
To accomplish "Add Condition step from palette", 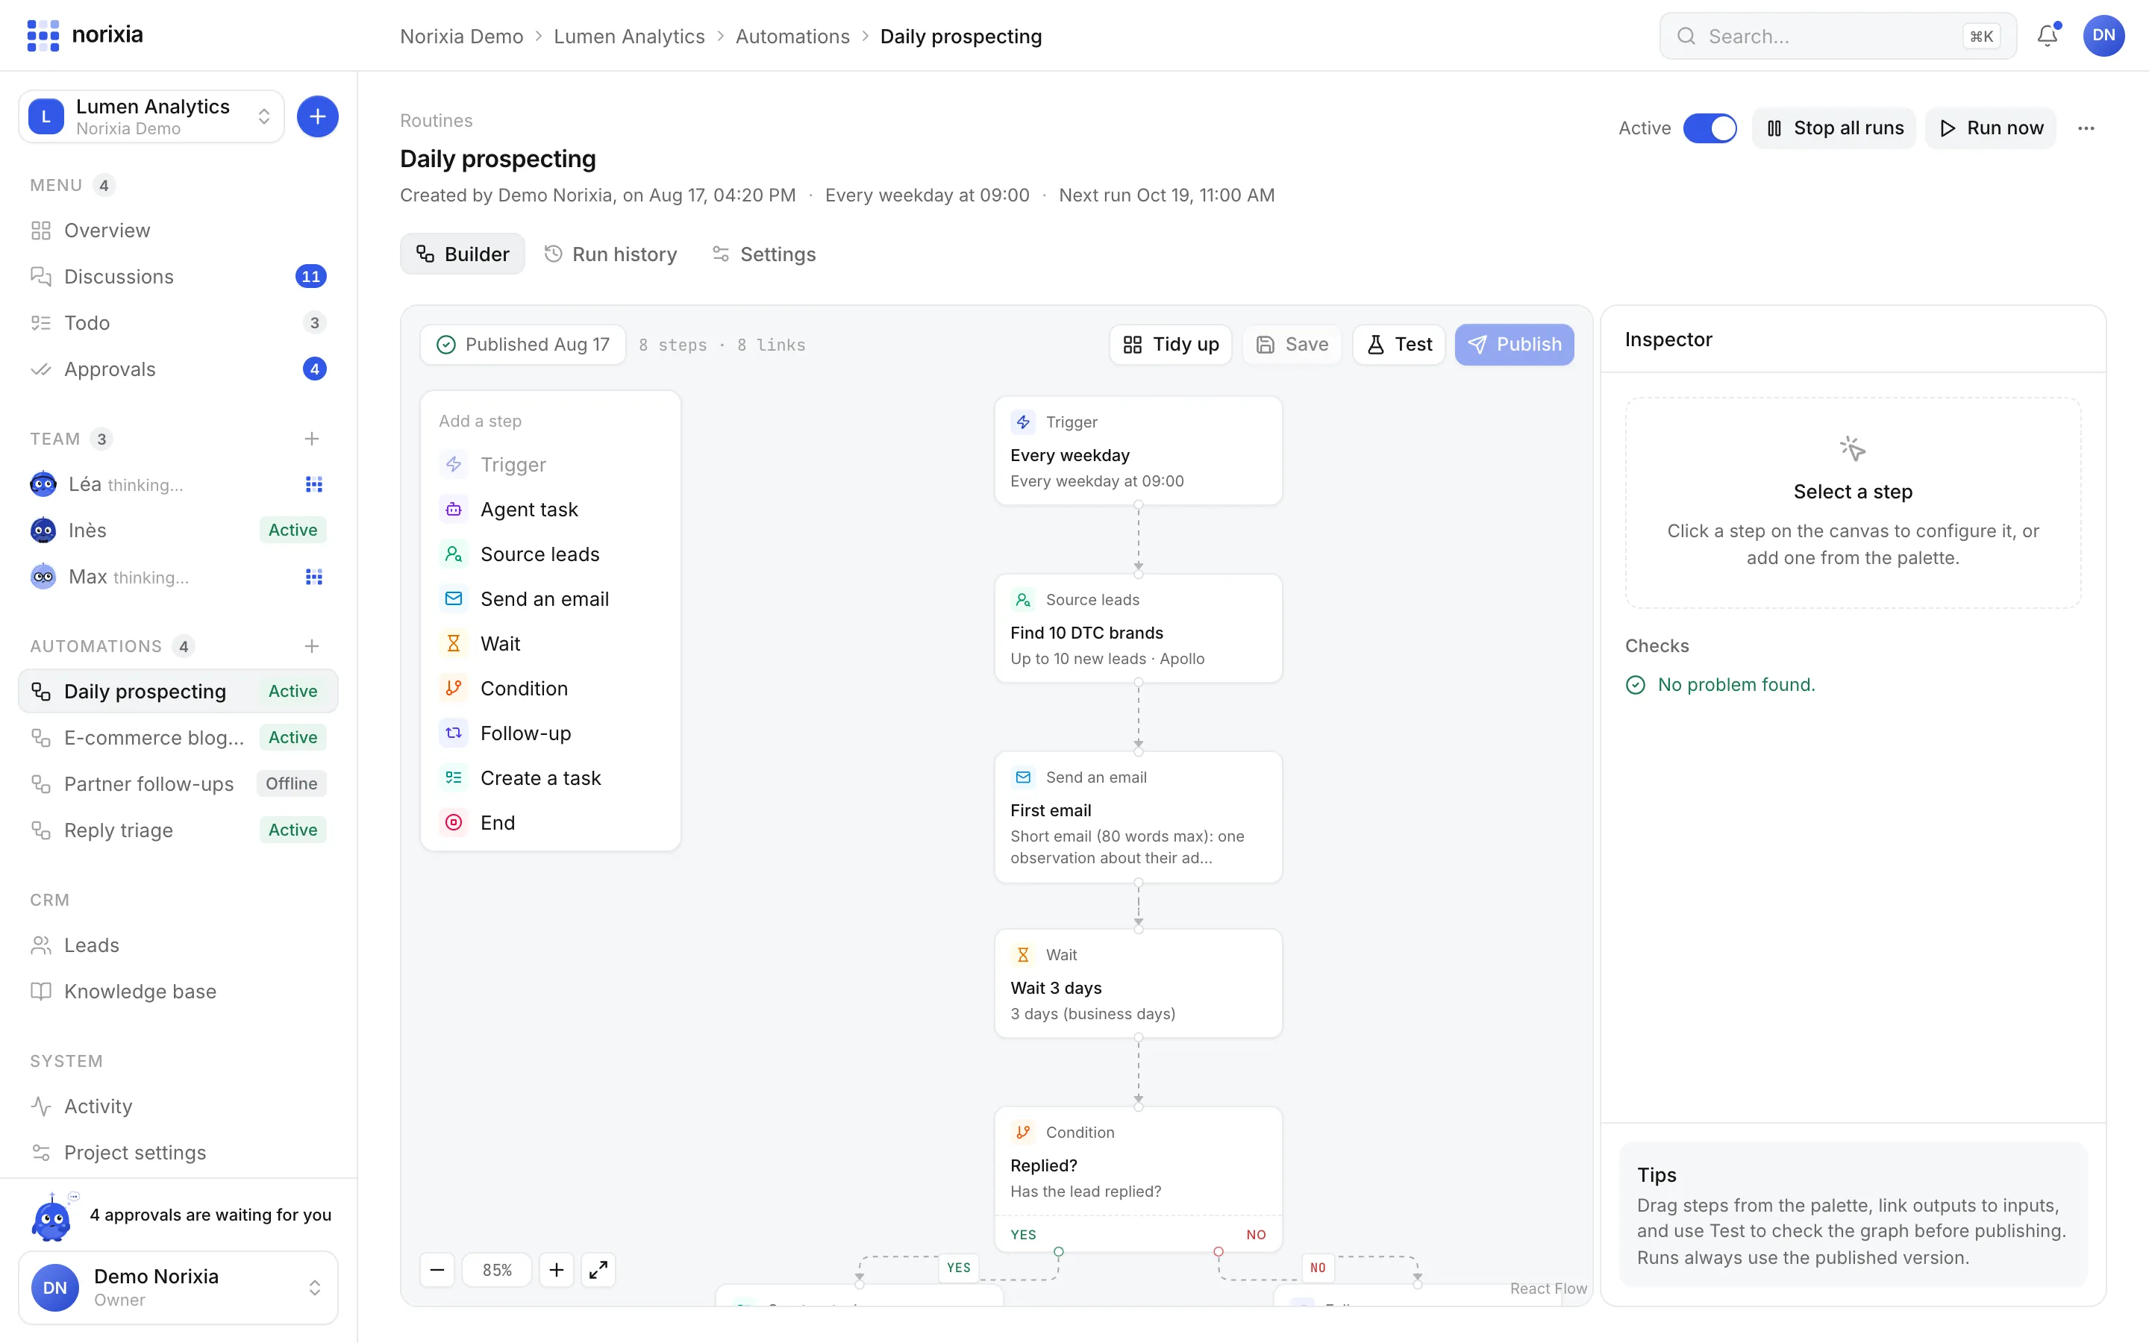I will point(551,689).
